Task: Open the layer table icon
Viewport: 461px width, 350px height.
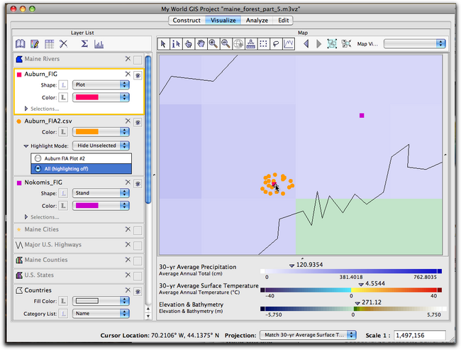Action: tap(49, 44)
